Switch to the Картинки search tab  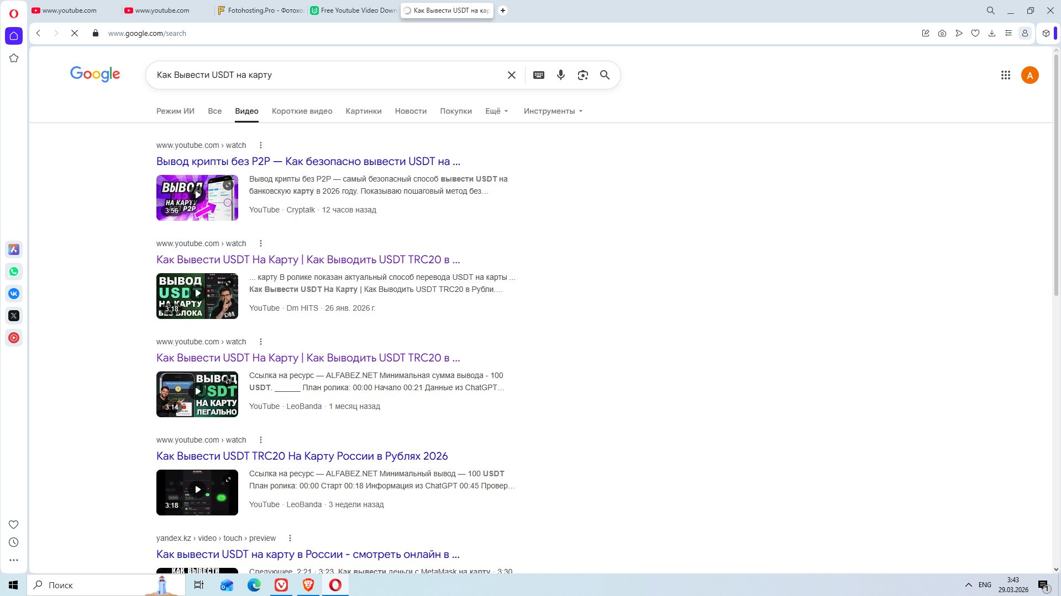[x=364, y=111]
